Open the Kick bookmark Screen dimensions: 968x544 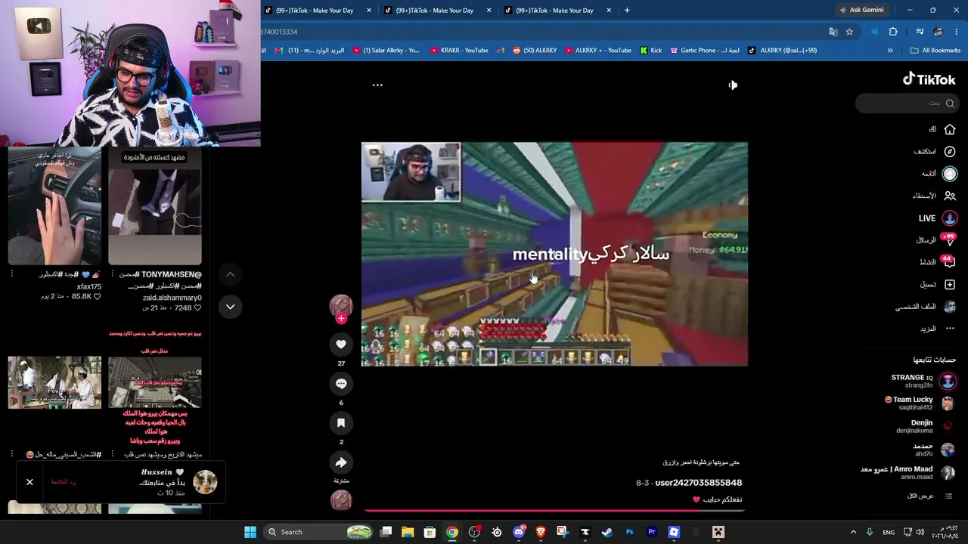point(650,51)
